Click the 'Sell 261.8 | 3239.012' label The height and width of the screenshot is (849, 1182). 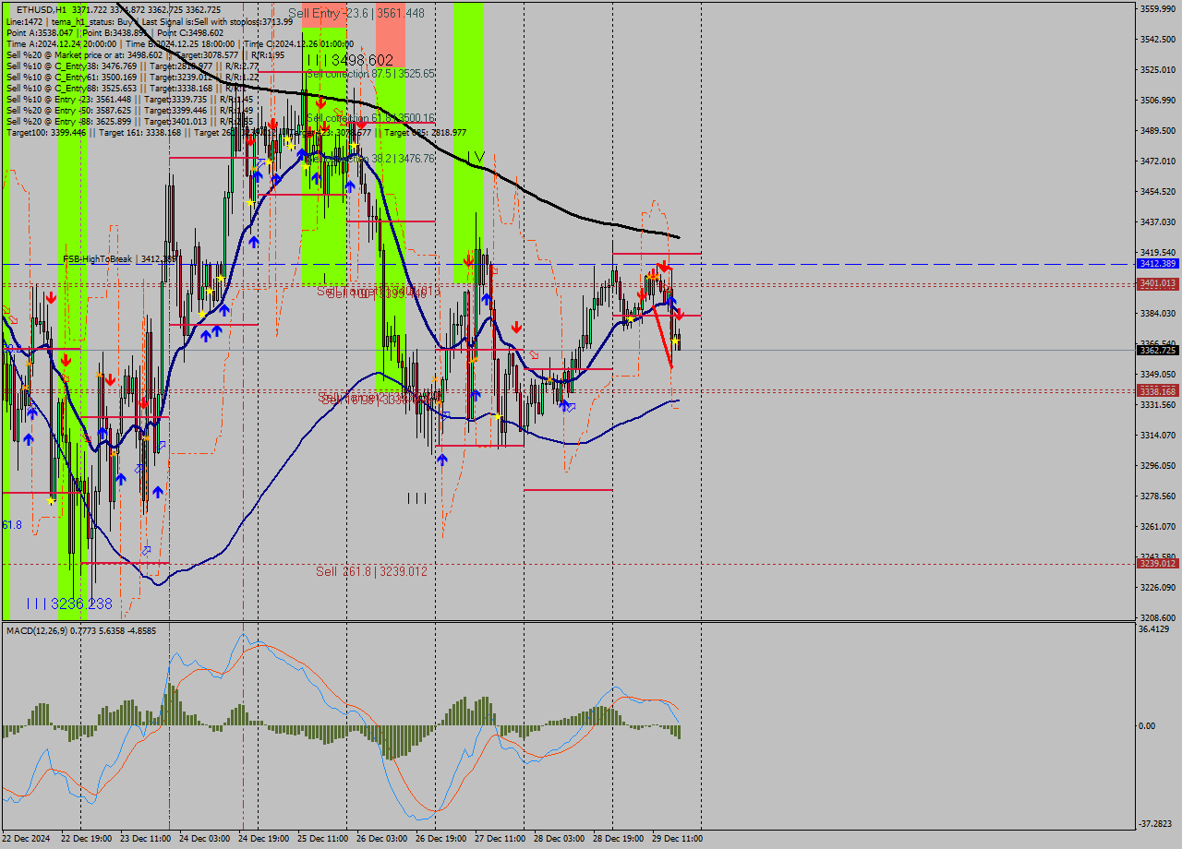[371, 571]
